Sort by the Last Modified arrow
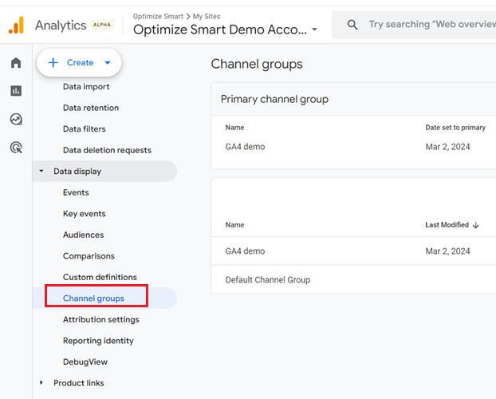496x399 pixels. [x=476, y=225]
